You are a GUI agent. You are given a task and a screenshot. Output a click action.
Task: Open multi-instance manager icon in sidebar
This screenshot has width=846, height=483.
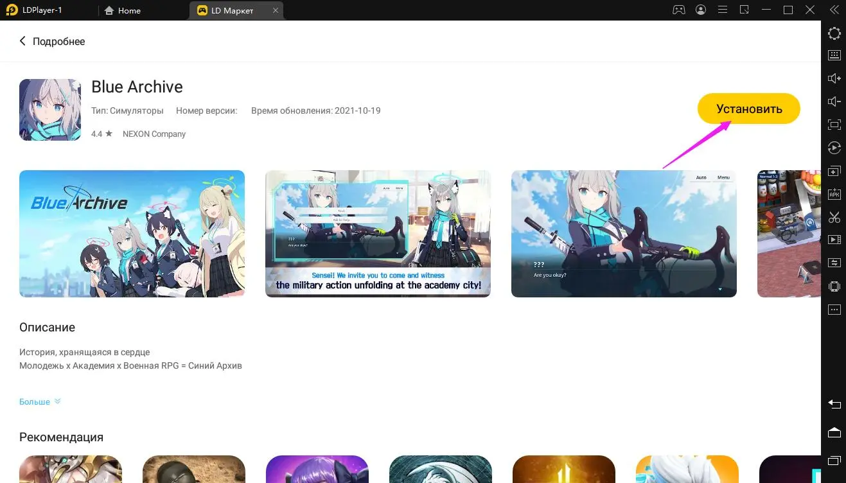[x=834, y=171]
